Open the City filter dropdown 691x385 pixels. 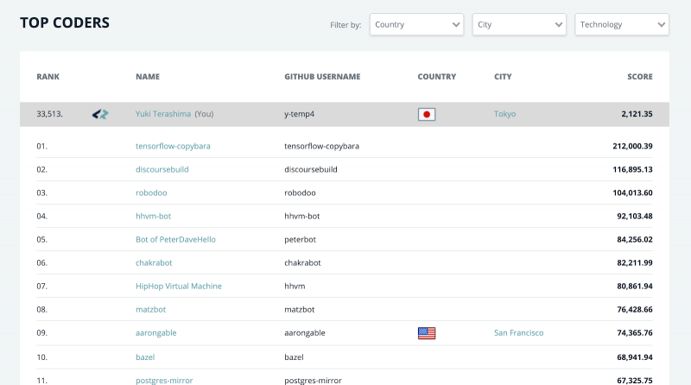click(519, 25)
